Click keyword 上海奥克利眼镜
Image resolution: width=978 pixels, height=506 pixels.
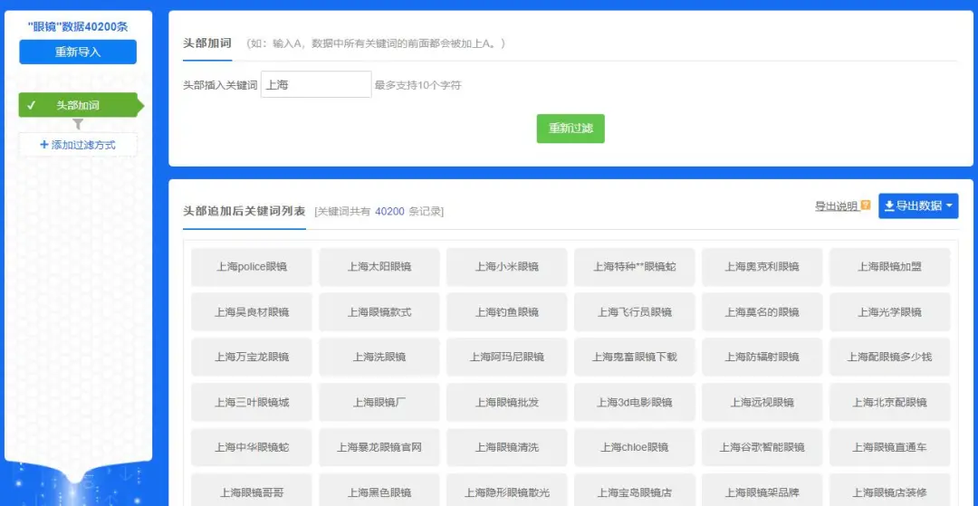click(x=762, y=267)
